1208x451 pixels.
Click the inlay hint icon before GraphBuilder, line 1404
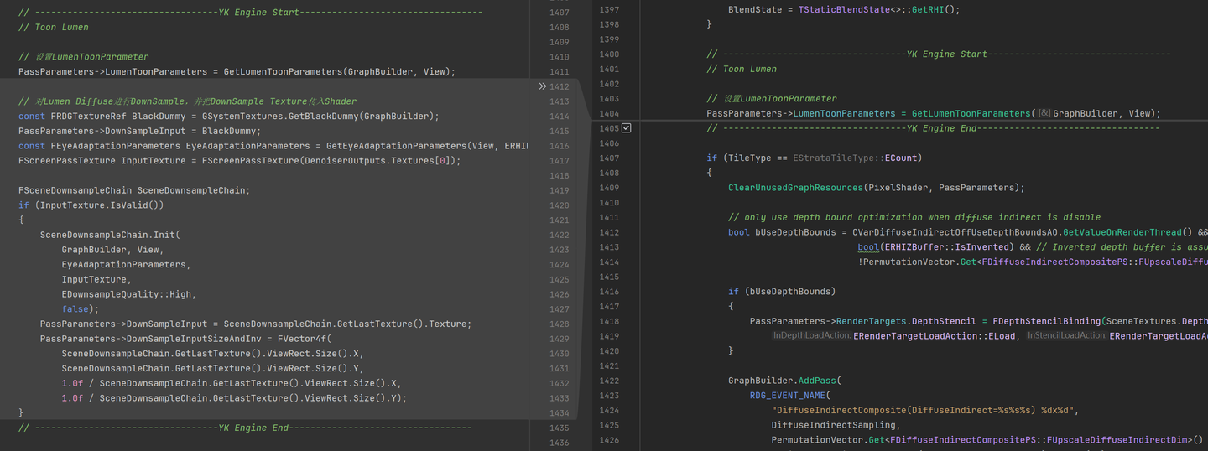pyautogui.click(x=1044, y=113)
